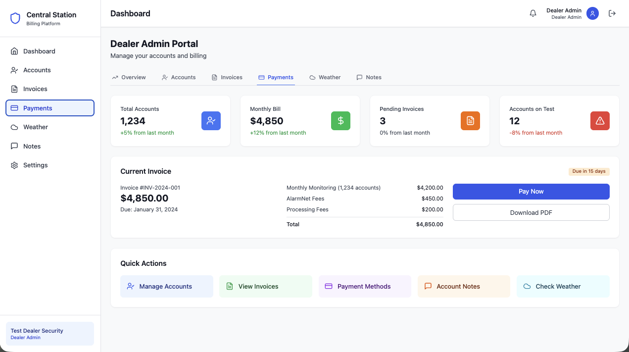Open Notes in the sidebar
This screenshot has height=352, width=629.
tap(50, 146)
